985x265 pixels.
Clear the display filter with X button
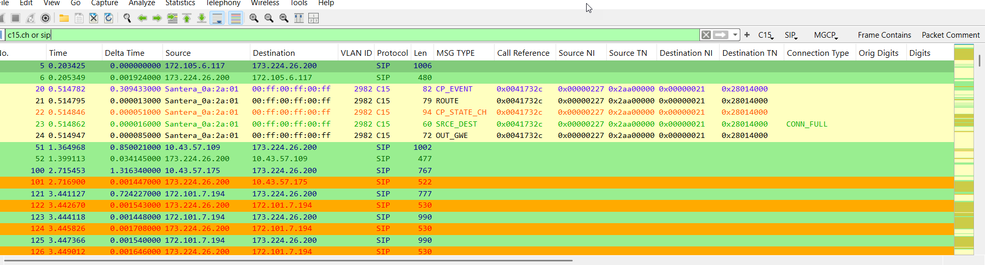point(706,35)
